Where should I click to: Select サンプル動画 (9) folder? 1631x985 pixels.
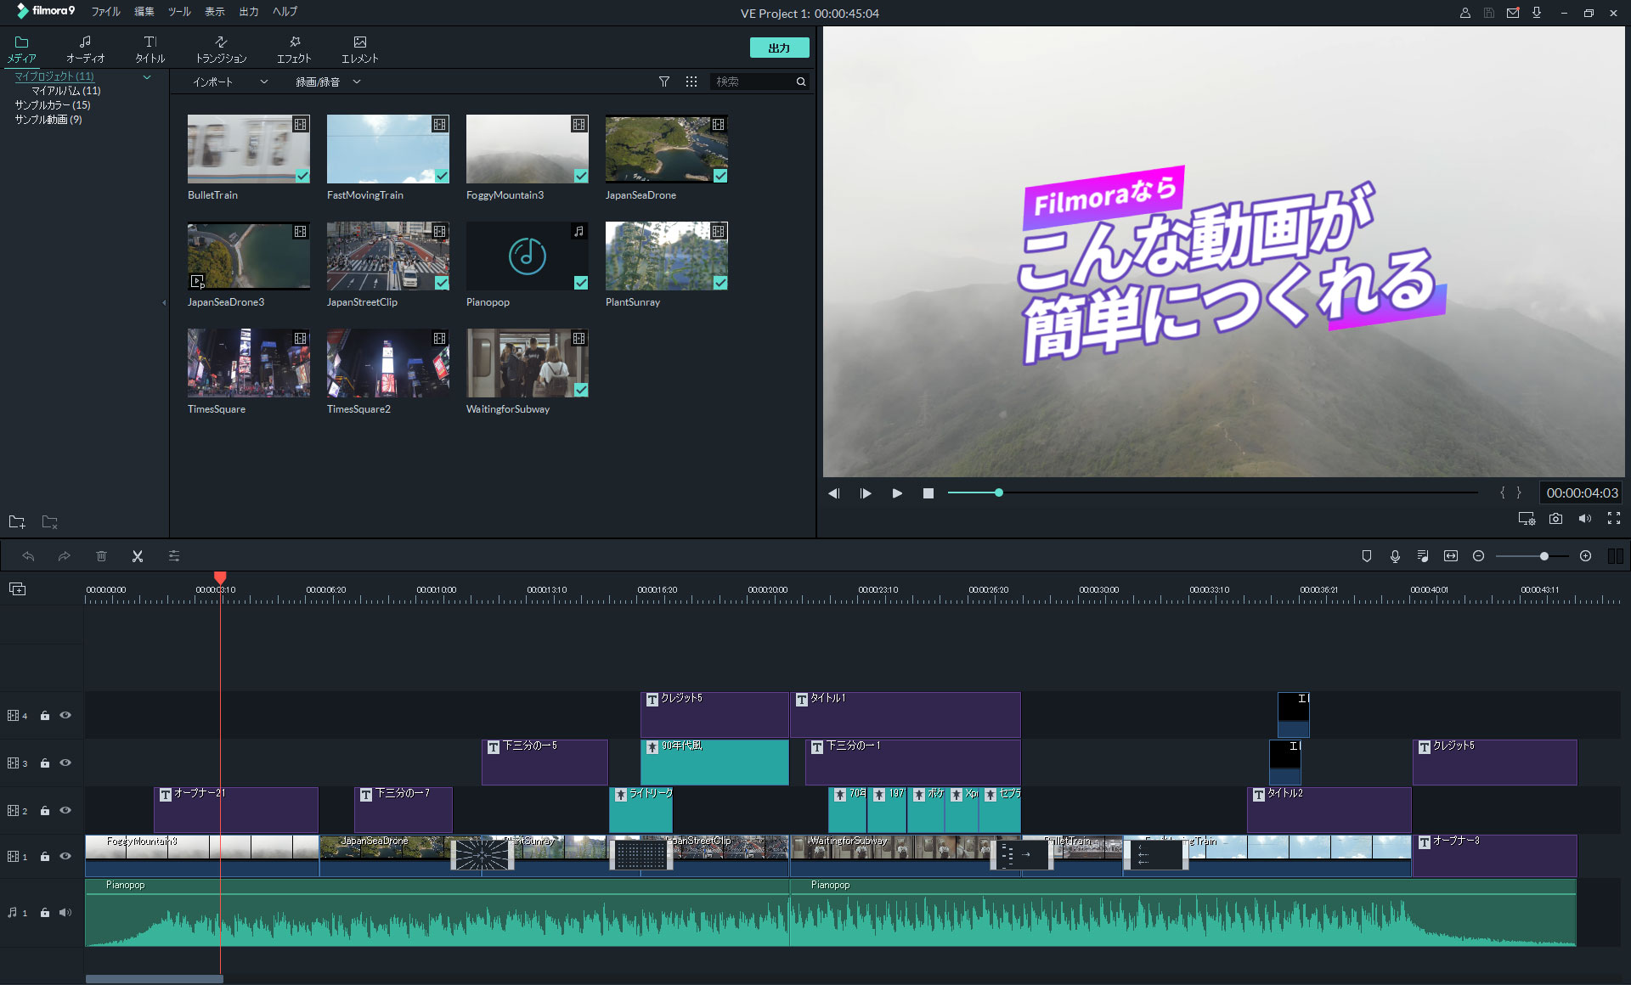click(48, 120)
